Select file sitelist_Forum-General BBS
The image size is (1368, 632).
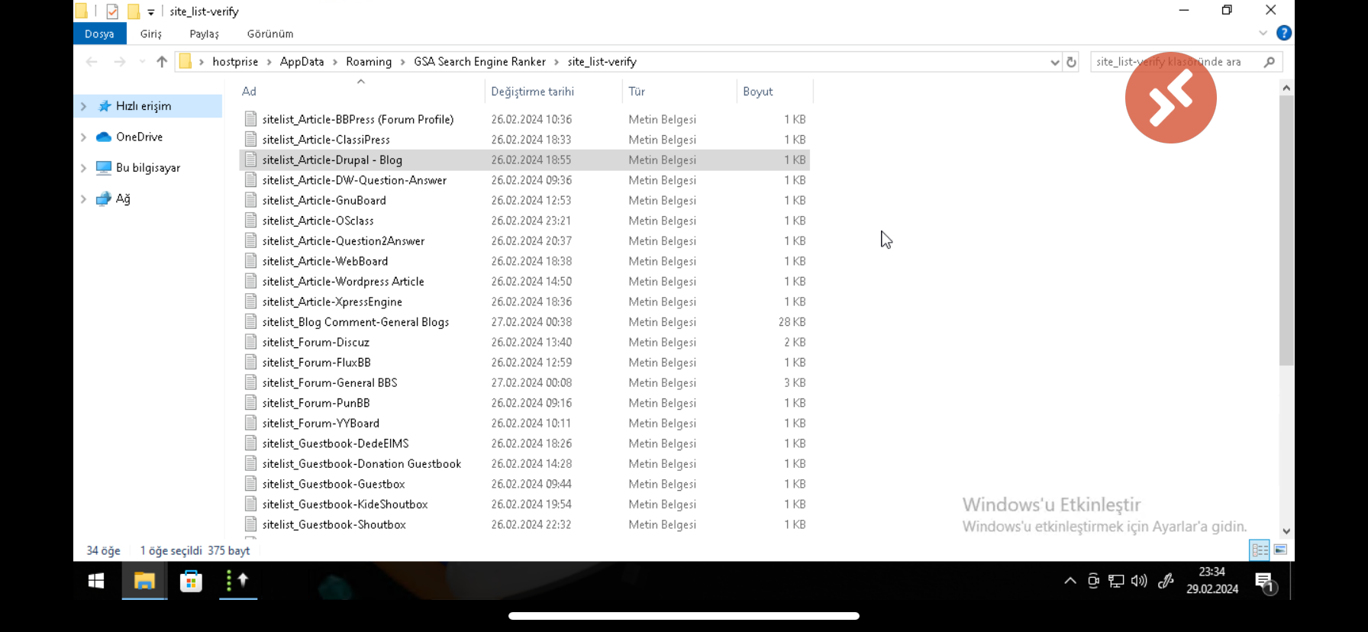330,382
